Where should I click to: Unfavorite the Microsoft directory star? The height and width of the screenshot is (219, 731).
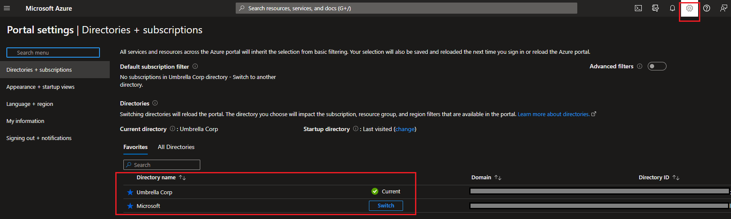[x=130, y=206]
